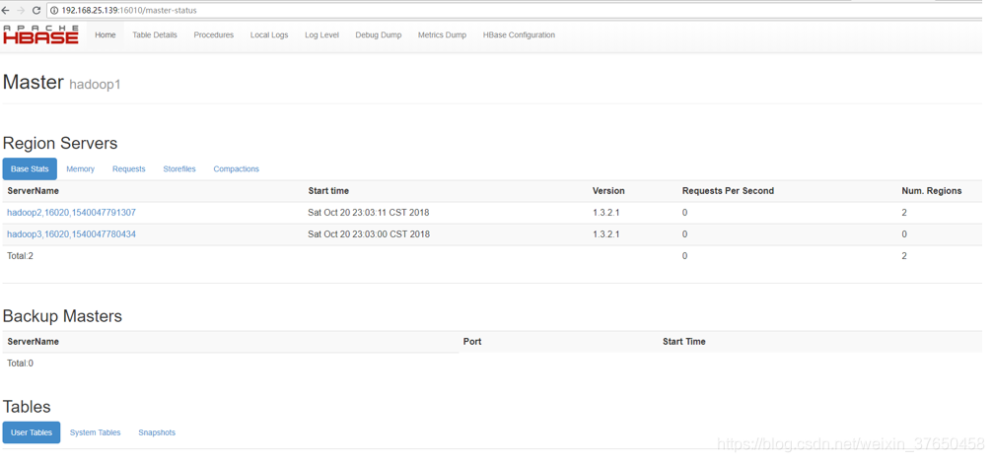Click the 'Region Servers' heading
This screenshot has height=462, width=994.
tap(60, 143)
